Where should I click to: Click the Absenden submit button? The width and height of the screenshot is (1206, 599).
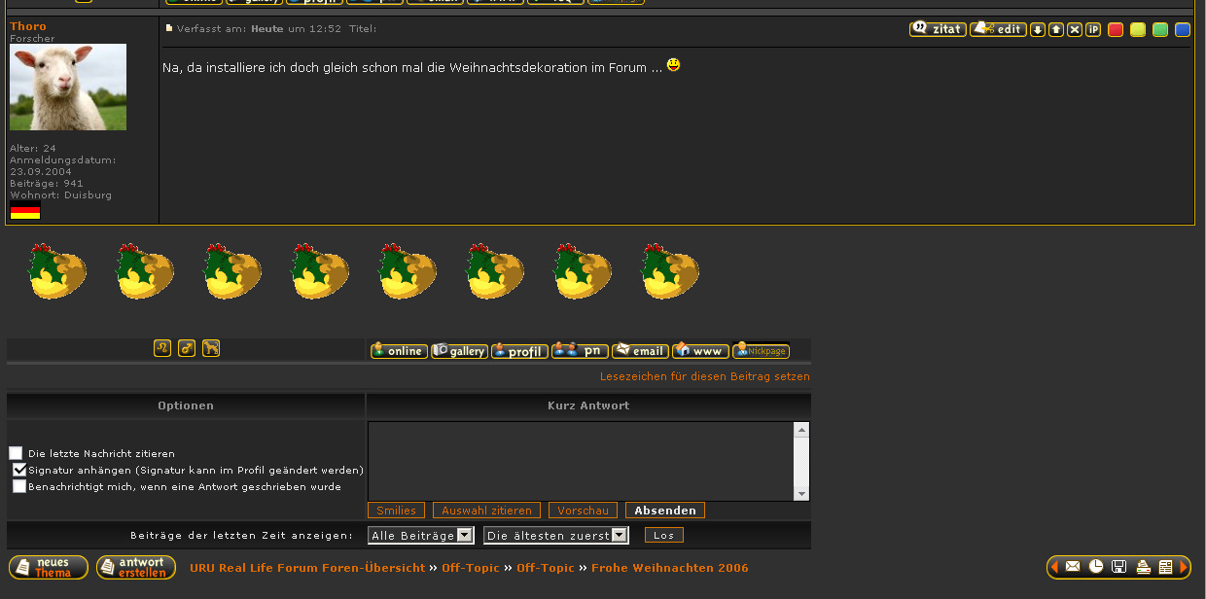point(665,511)
